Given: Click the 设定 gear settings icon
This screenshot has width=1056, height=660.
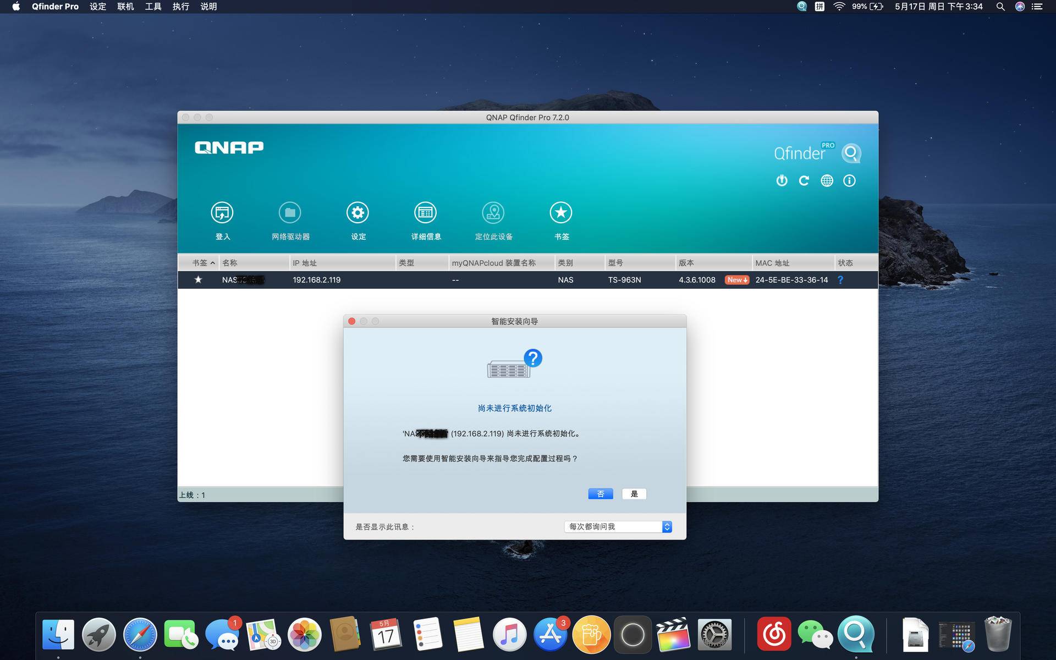Looking at the screenshot, I should click(358, 213).
